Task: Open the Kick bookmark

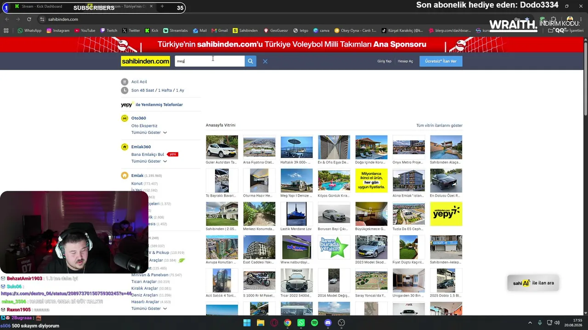Action: coord(152,31)
